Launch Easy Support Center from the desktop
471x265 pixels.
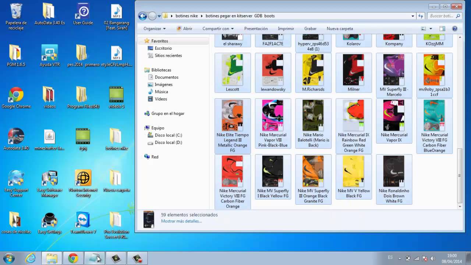coord(16,184)
